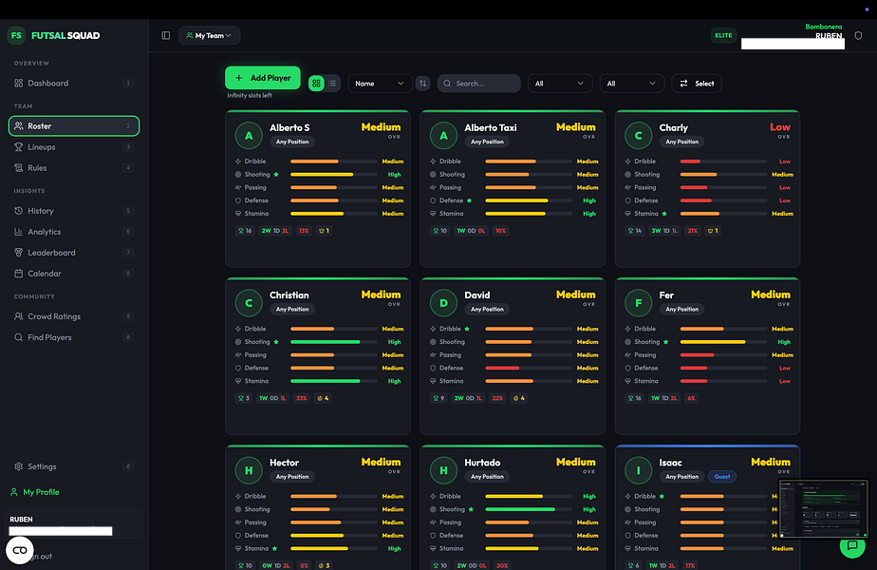
Task: Click Hurtado avatar circle
Action: pyautogui.click(x=443, y=470)
